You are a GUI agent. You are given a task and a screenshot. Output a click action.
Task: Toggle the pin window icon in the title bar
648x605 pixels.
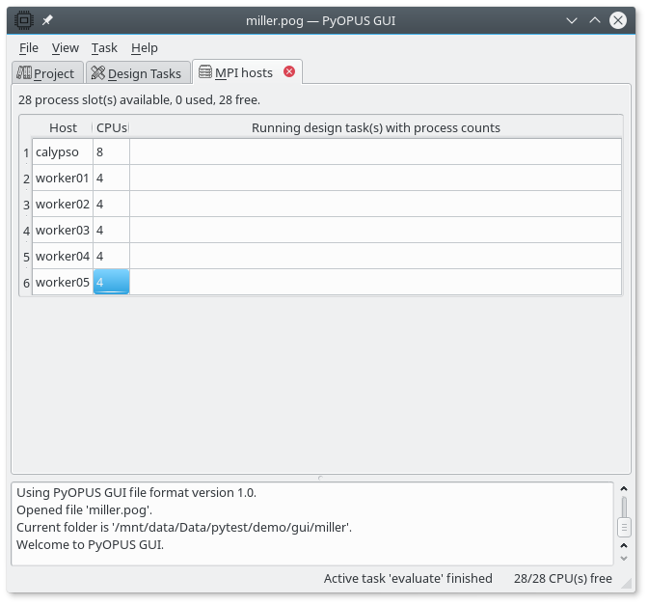click(47, 19)
